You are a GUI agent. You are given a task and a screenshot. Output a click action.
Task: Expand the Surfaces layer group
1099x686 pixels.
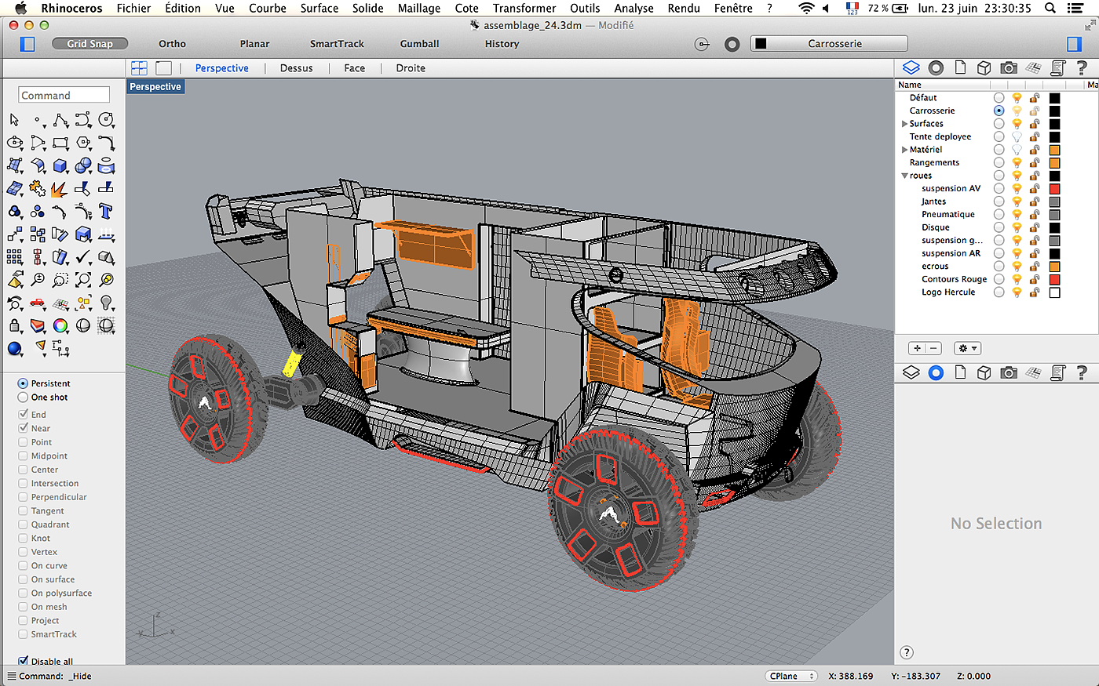tap(904, 124)
